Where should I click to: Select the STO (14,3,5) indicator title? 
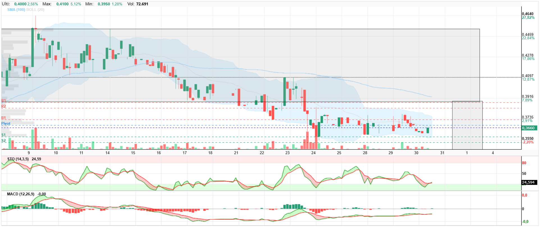click(x=18, y=159)
